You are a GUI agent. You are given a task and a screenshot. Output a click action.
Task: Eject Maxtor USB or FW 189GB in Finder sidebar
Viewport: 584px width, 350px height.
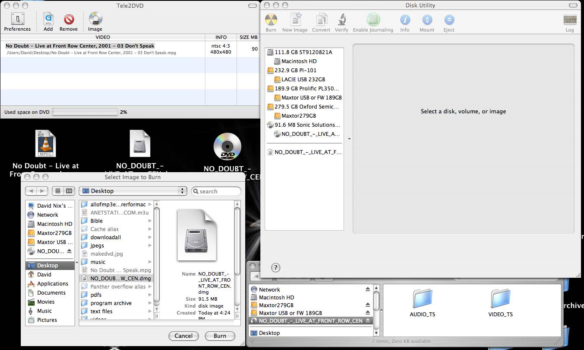368,313
